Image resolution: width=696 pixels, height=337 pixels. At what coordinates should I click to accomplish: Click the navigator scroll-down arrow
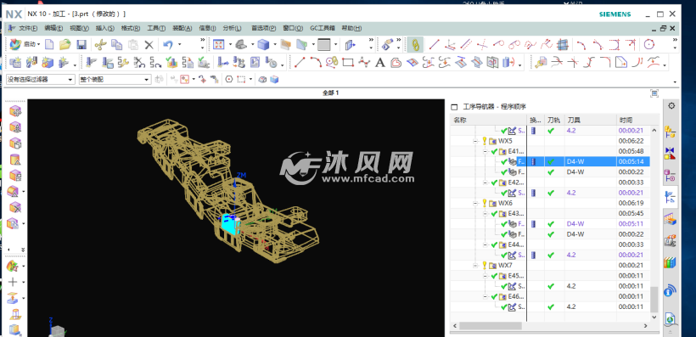654,317
